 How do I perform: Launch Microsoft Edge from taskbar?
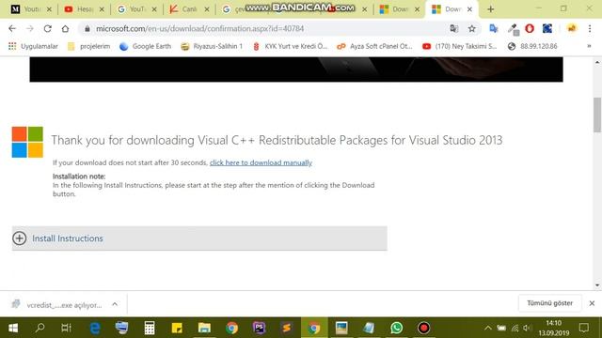pos(94,328)
